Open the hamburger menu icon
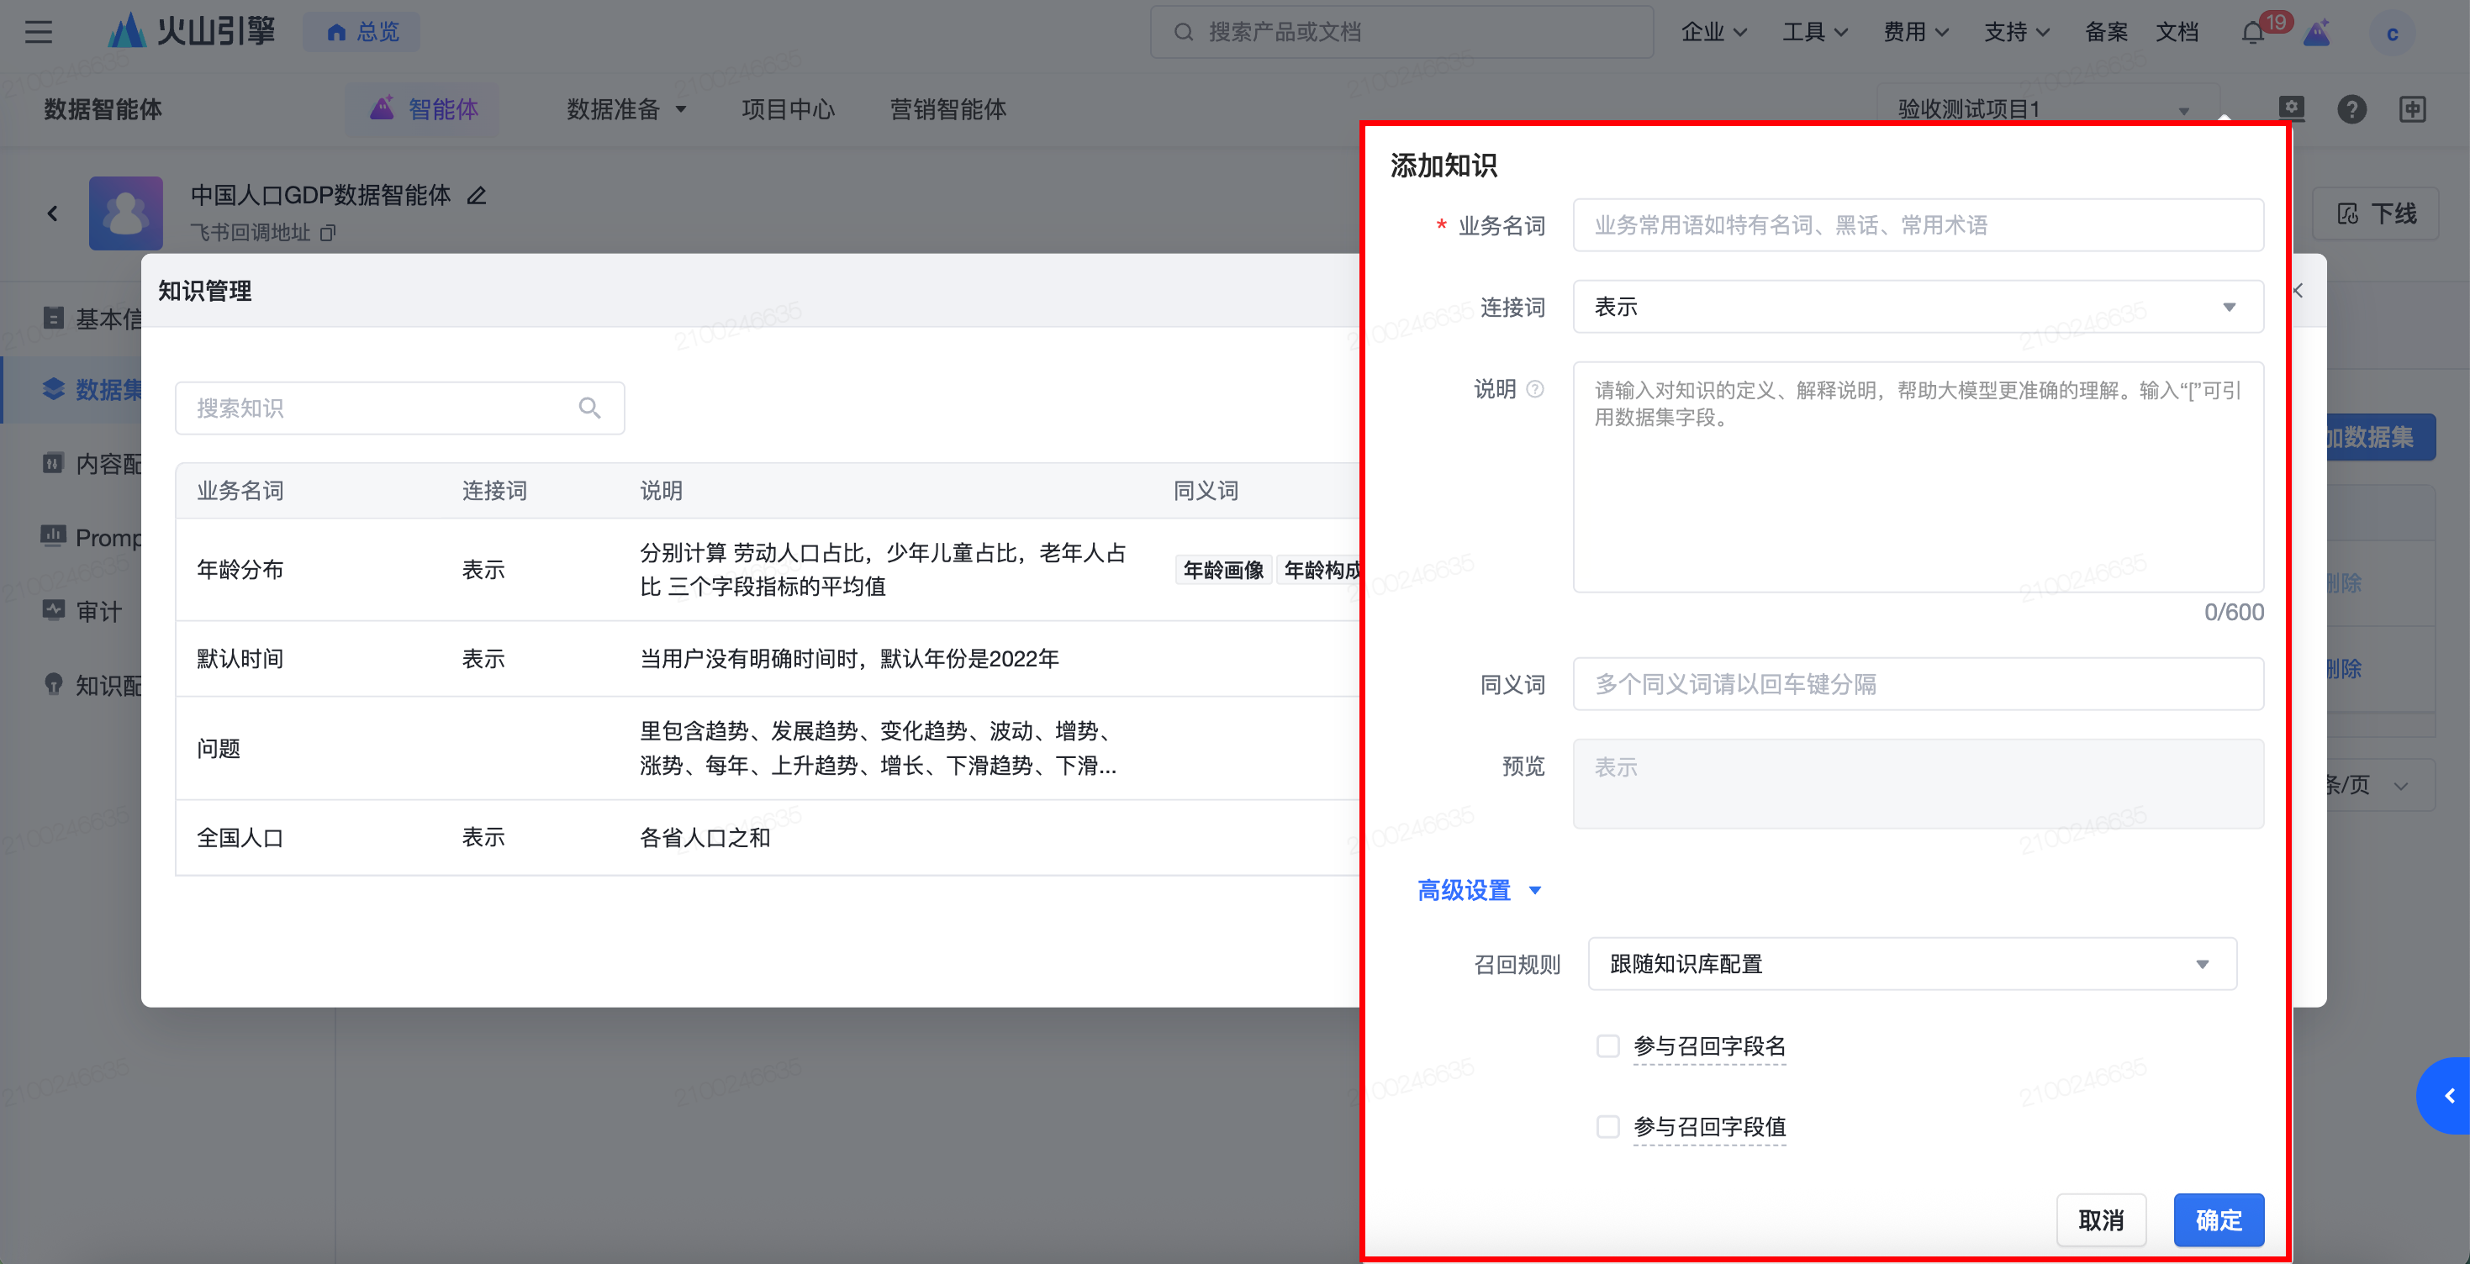 39,32
